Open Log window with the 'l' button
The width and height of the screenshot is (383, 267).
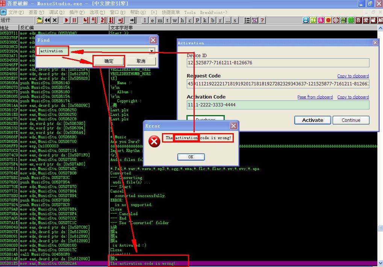(x=145, y=20)
